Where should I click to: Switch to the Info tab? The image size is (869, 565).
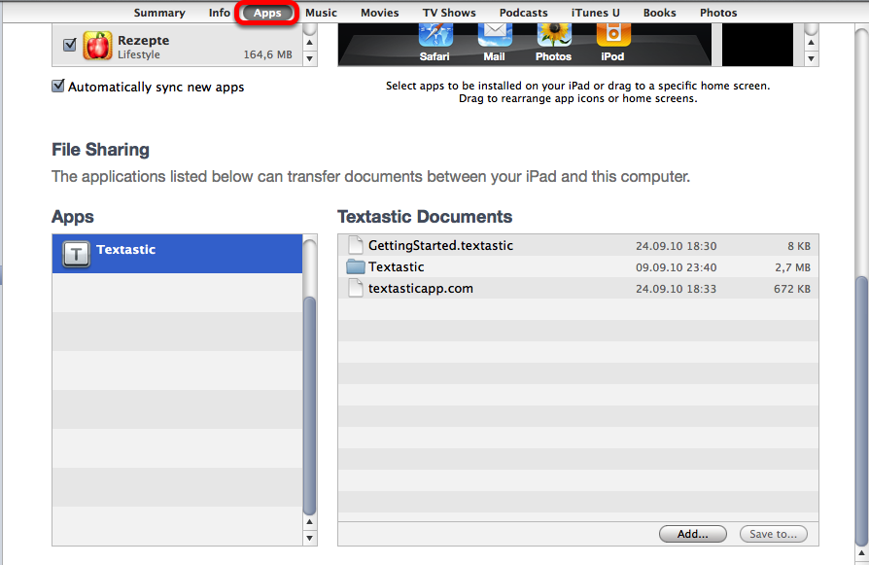click(x=220, y=13)
